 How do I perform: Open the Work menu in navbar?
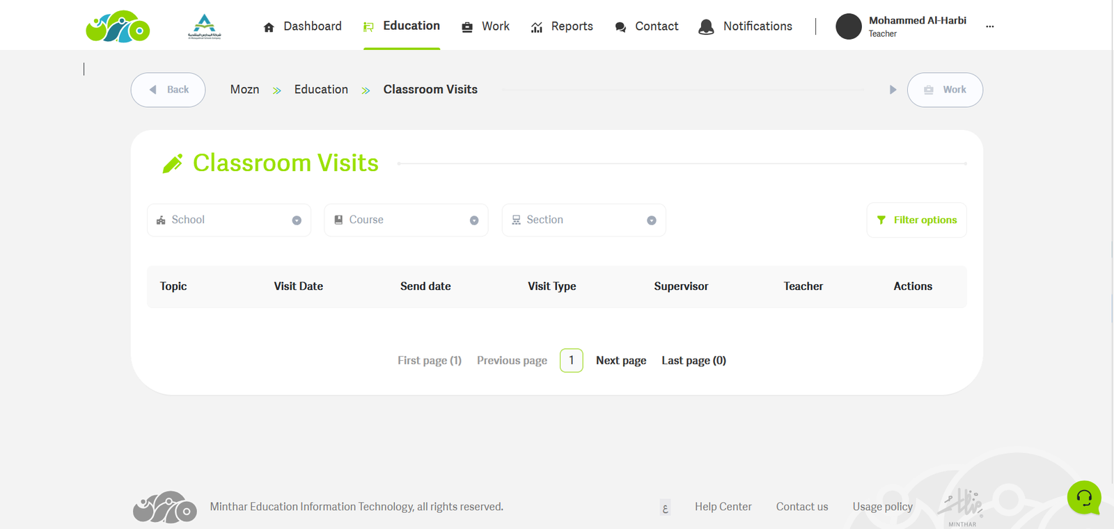(x=485, y=26)
